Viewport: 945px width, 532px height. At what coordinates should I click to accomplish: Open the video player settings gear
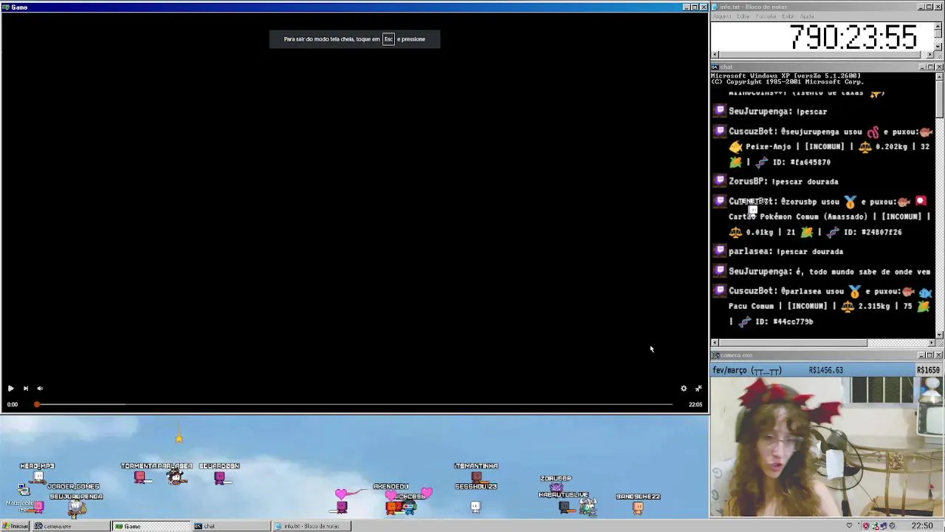[x=684, y=389]
